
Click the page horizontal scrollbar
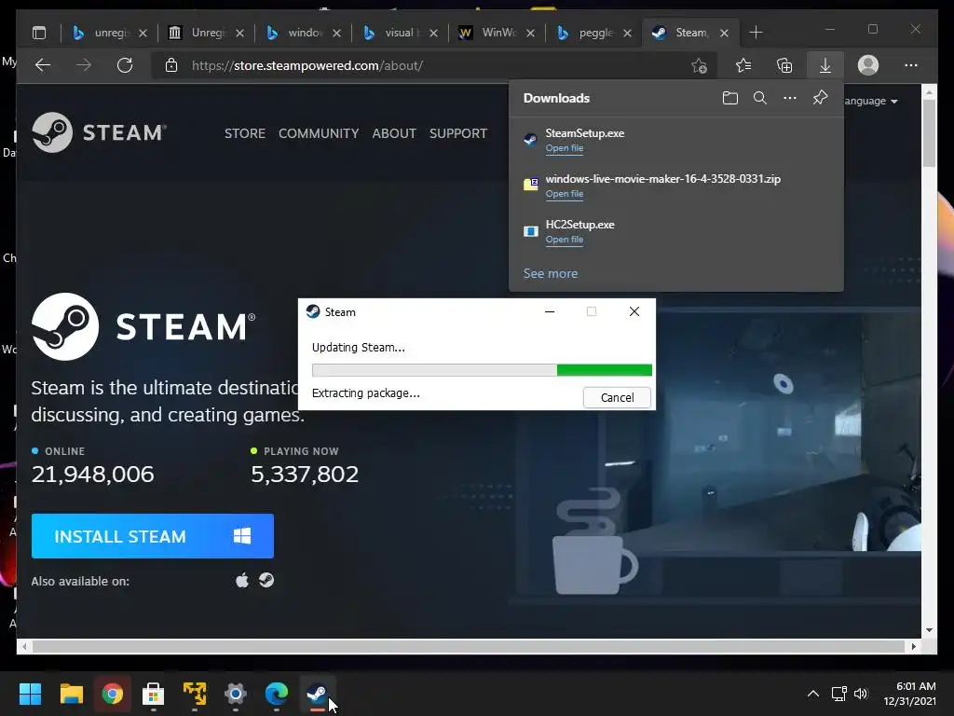click(x=469, y=647)
